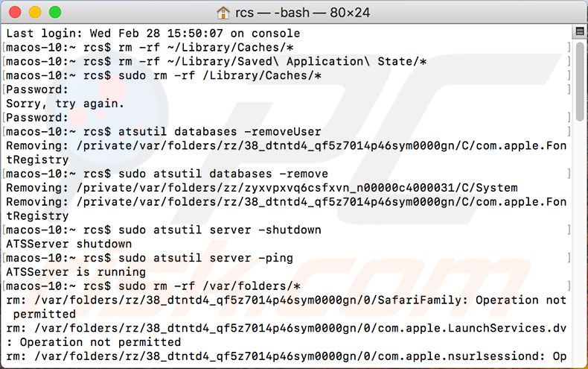
Task: Click the "Sorry, try again." message
Action: coord(65,104)
